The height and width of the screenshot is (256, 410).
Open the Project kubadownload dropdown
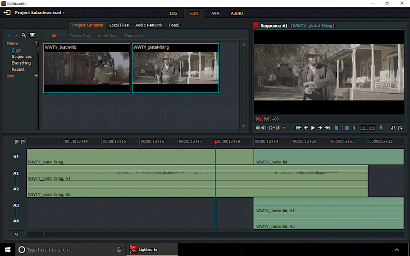[x=40, y=12]
